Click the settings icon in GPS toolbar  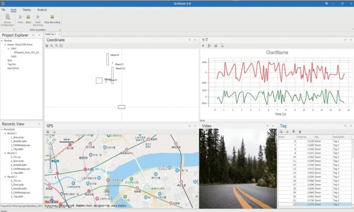(47, 132)
